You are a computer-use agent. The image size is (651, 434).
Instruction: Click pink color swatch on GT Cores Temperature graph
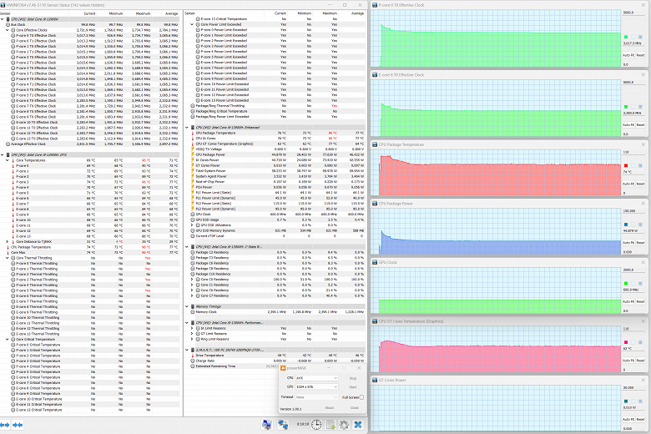(626, 342)
